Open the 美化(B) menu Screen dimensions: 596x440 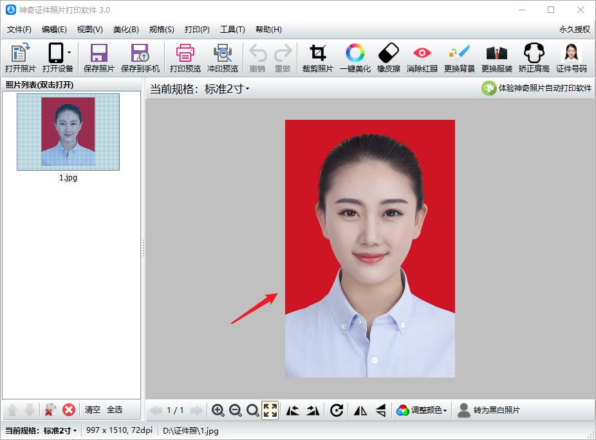click(x=126, y=29)
